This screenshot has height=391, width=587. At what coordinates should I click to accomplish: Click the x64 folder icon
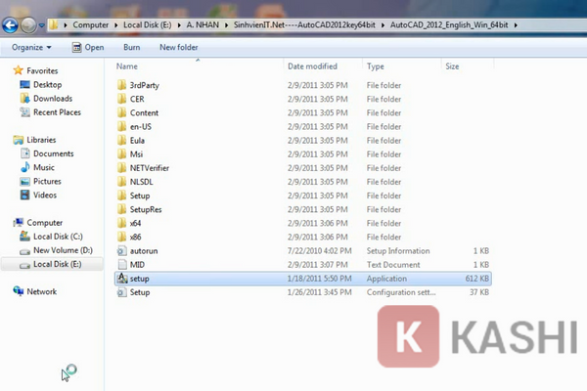tap(121, 224)
